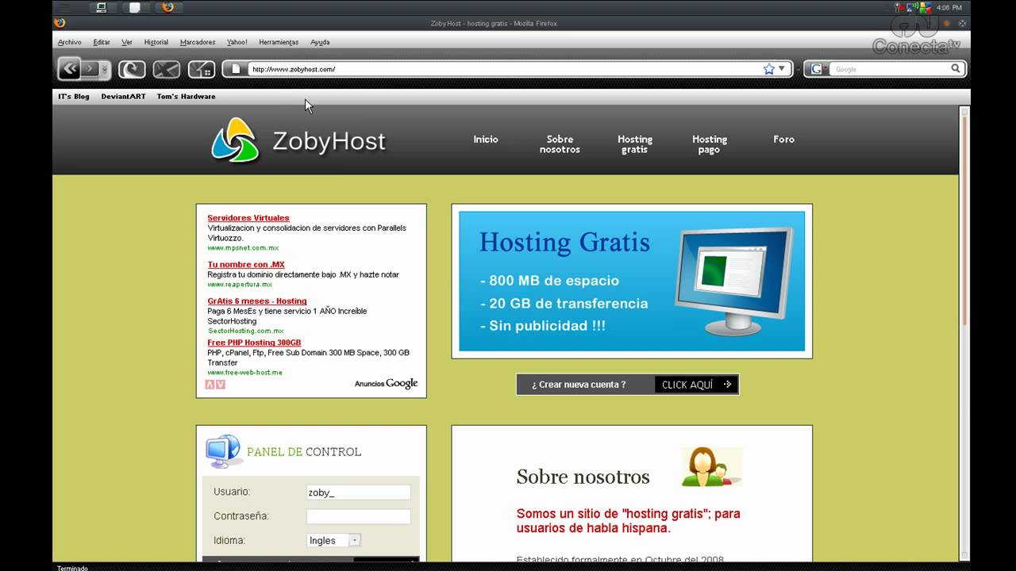1016x571 pixels.
Task: Go forward with the forward arrow button
Action: [x=89, y=69]
